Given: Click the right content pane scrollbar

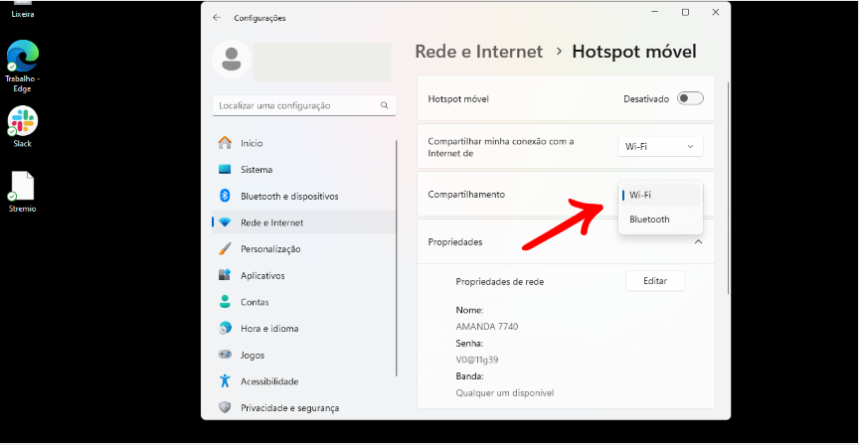Looking at the screenshot, I should click(728, 188).
